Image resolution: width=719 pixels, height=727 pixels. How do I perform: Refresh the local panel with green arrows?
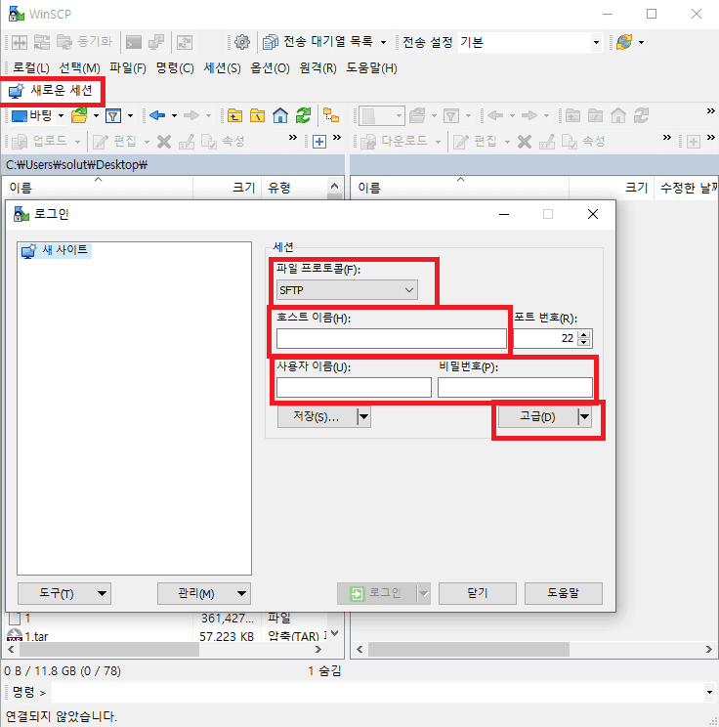pyautogui.click(x=303, y=115)
